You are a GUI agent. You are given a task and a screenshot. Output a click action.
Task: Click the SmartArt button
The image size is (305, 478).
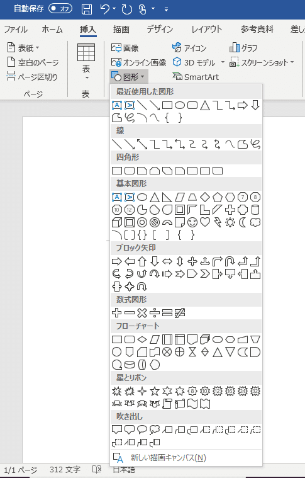(196, 77)
